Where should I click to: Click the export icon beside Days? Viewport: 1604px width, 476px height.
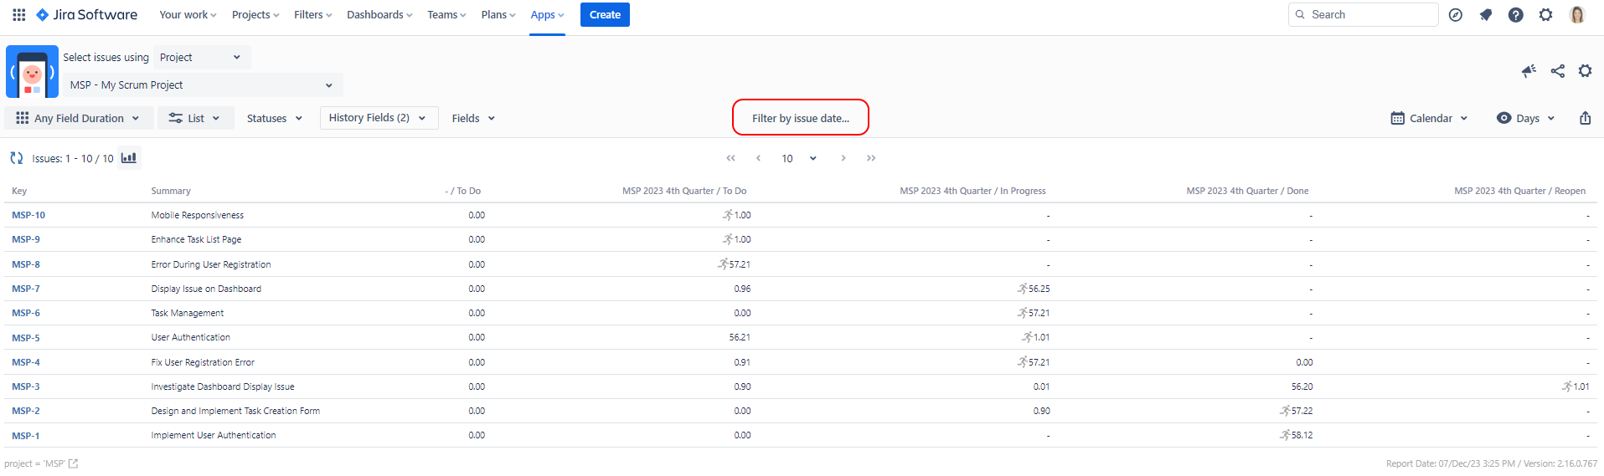(1585, 118)
